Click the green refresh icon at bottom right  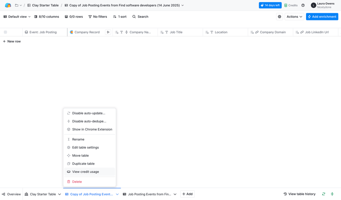[324, 194]
